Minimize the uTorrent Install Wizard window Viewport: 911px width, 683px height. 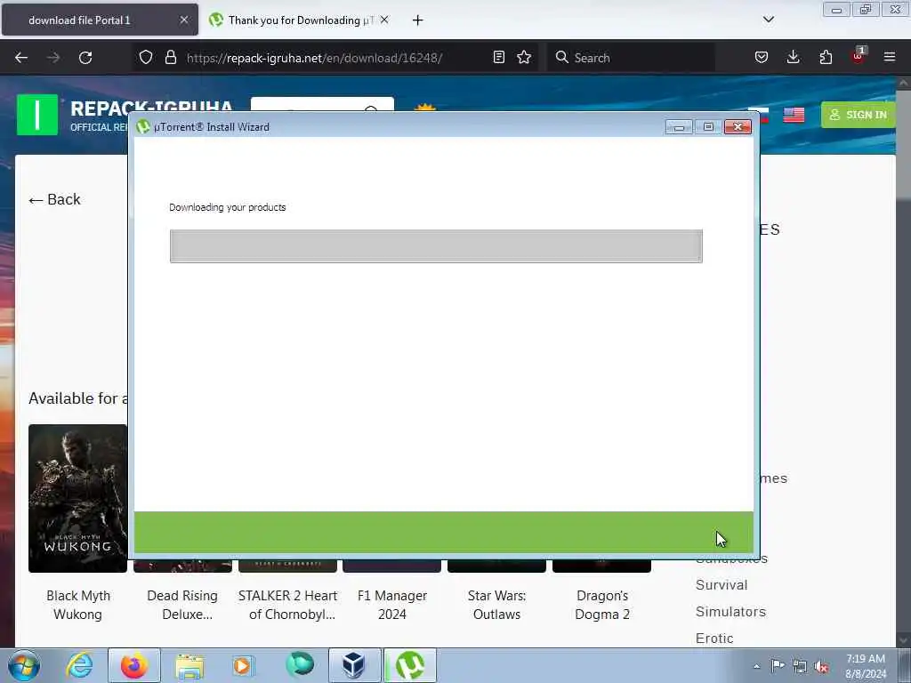[679, 126]
